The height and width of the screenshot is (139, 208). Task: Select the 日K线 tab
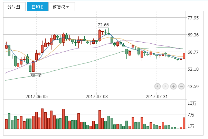coord(37,7)
